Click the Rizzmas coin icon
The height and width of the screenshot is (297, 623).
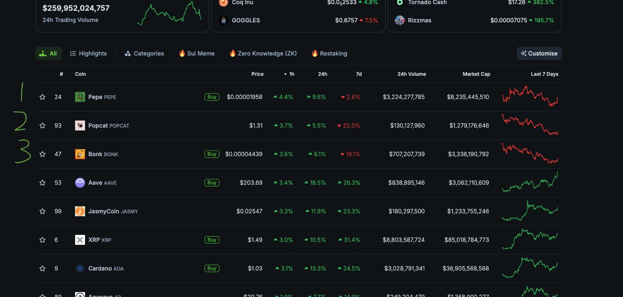[x=400, y=20]
